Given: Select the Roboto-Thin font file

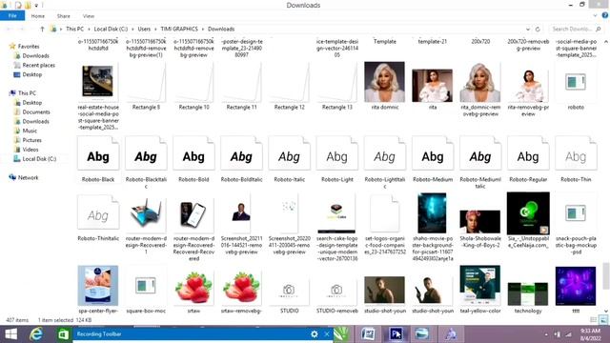Looking at the screenshot, I should pos(576,159).
